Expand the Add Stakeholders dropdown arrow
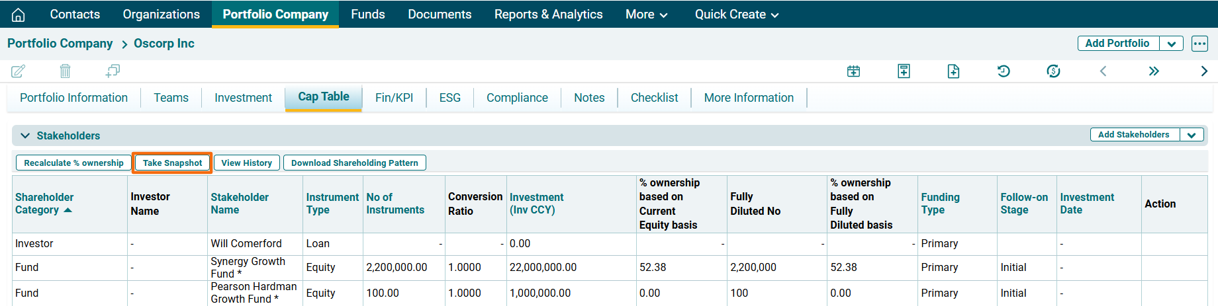1218x306 pixels. coord(1191,135)
